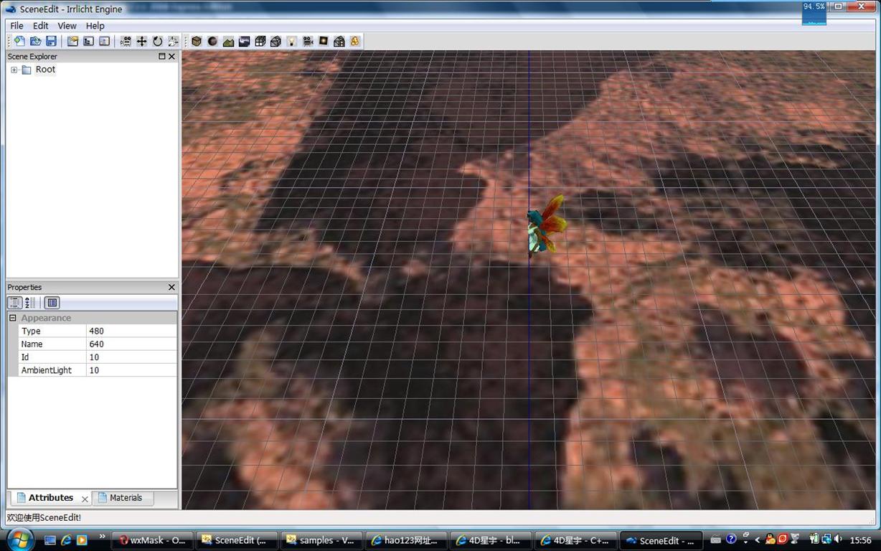881x551 pixels.
Task: Add a cube node from toolbar
Action: click(x=197, y=42)
